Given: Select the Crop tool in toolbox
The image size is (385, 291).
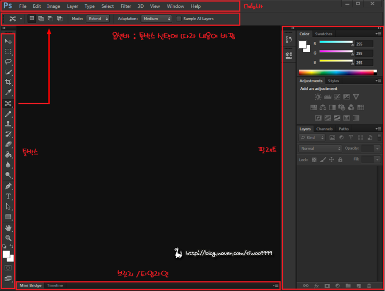Looking at the screenshot, I should 8,82.
